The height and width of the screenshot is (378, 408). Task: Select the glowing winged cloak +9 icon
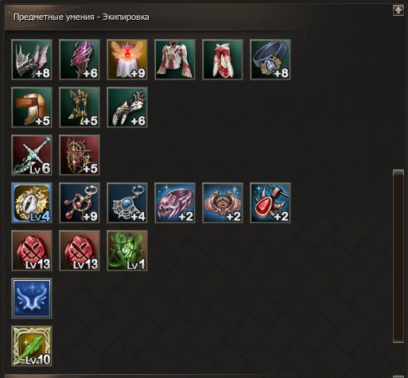[x=127, y=60]
